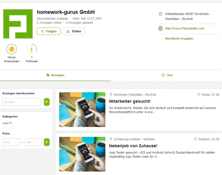This screenshot has height=175, width=222.
Task: Focus the Von minimum price field
Action: (11, 142)
